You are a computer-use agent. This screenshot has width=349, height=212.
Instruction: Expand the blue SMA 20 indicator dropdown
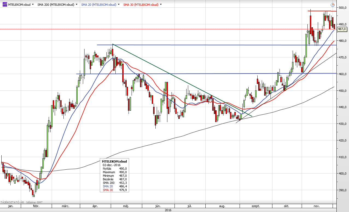click(118, 5)
